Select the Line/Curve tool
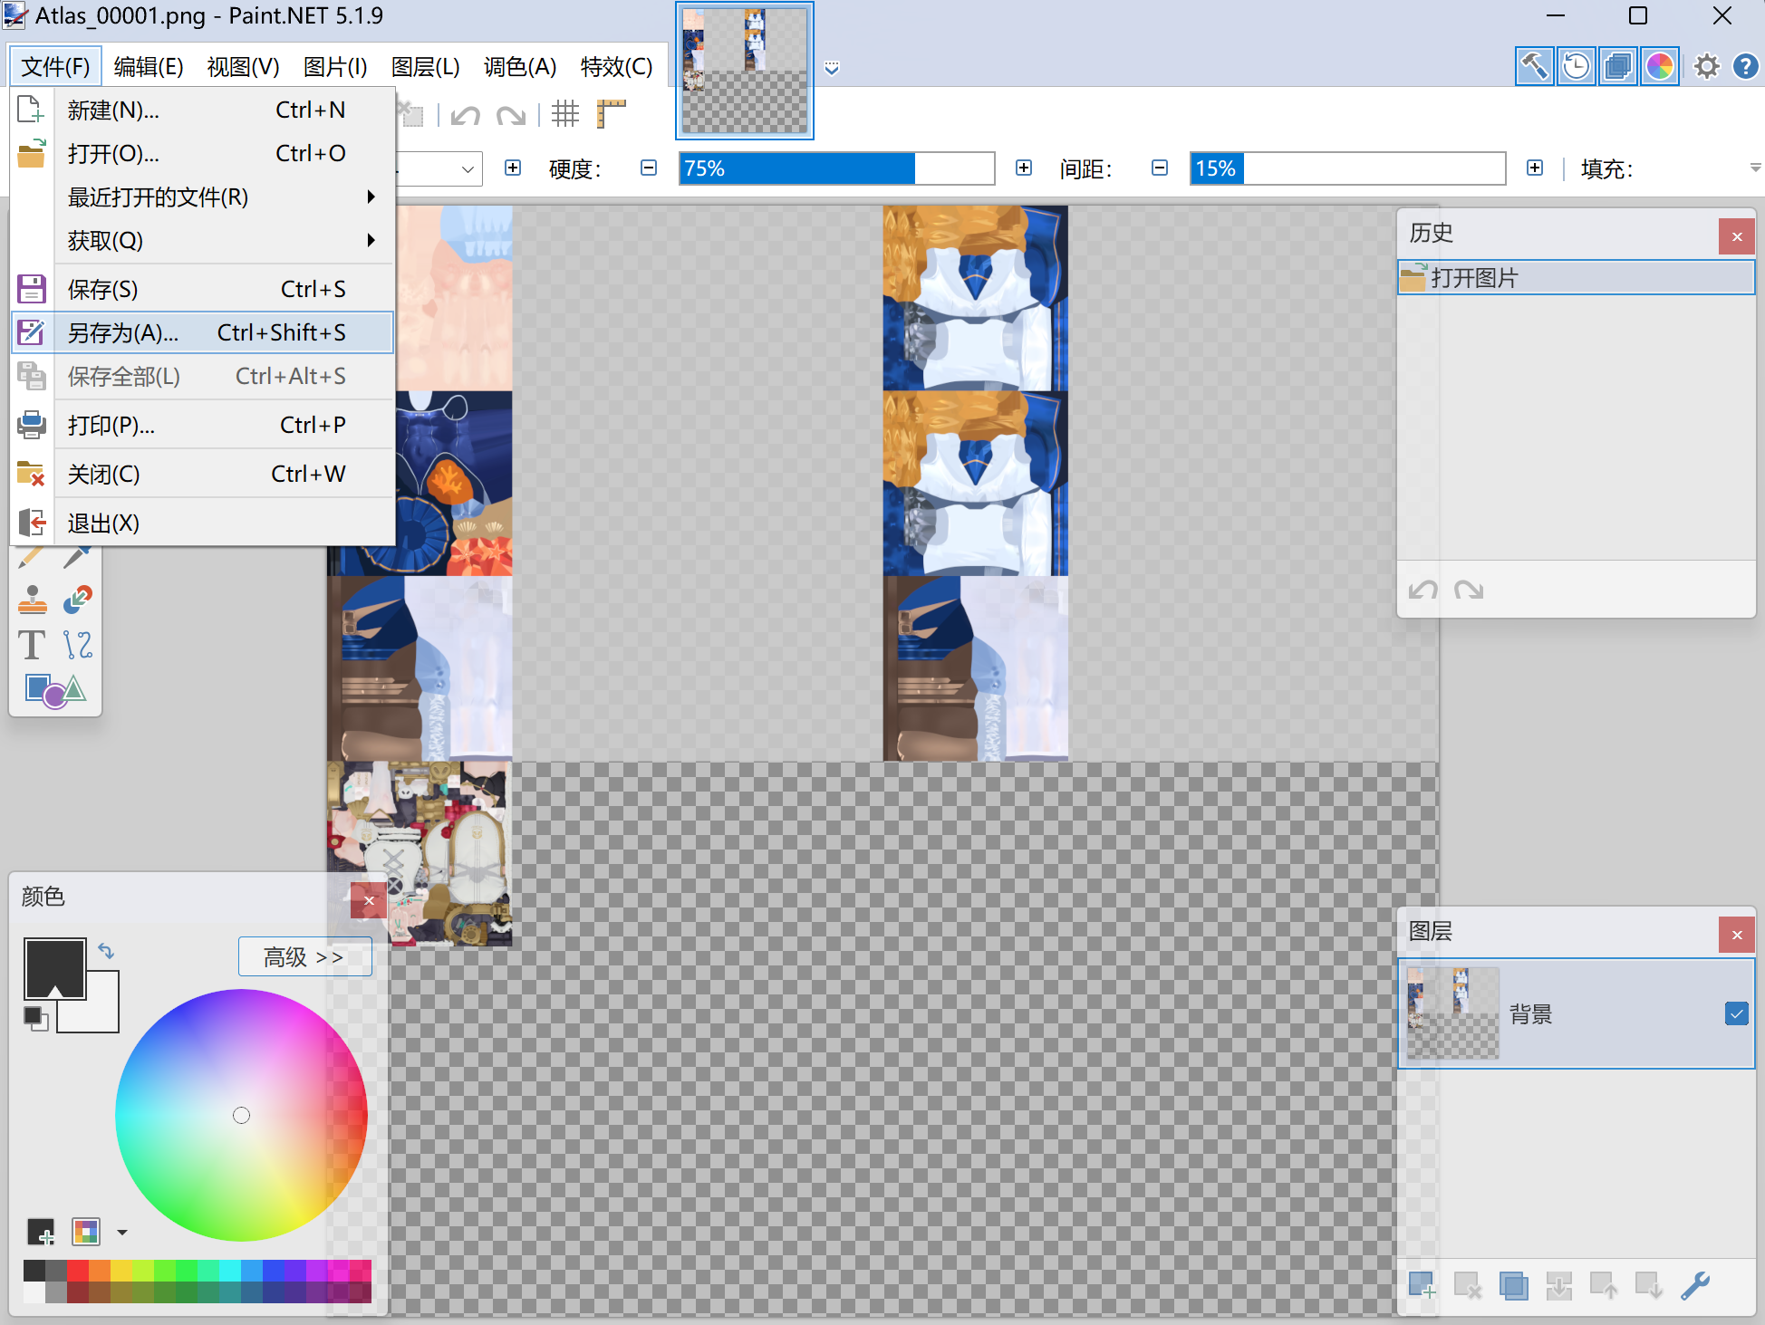 point(78,645)
